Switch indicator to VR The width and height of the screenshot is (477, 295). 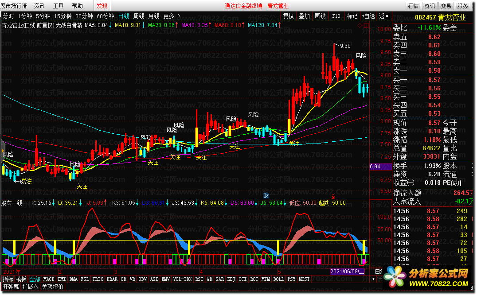coord(133,279)
